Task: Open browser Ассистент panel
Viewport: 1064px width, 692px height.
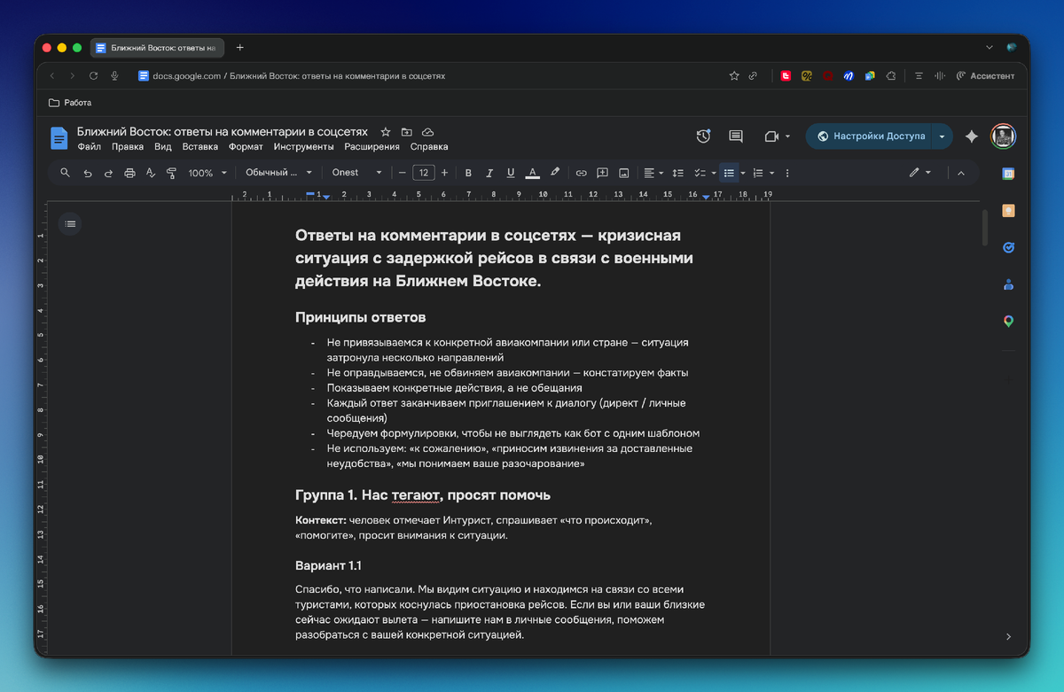Action: coord(985,76)
